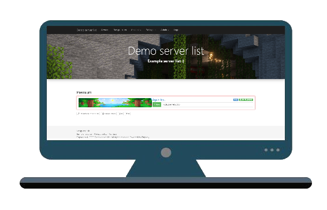Open the Servers item in the navbar

(105, 30)
